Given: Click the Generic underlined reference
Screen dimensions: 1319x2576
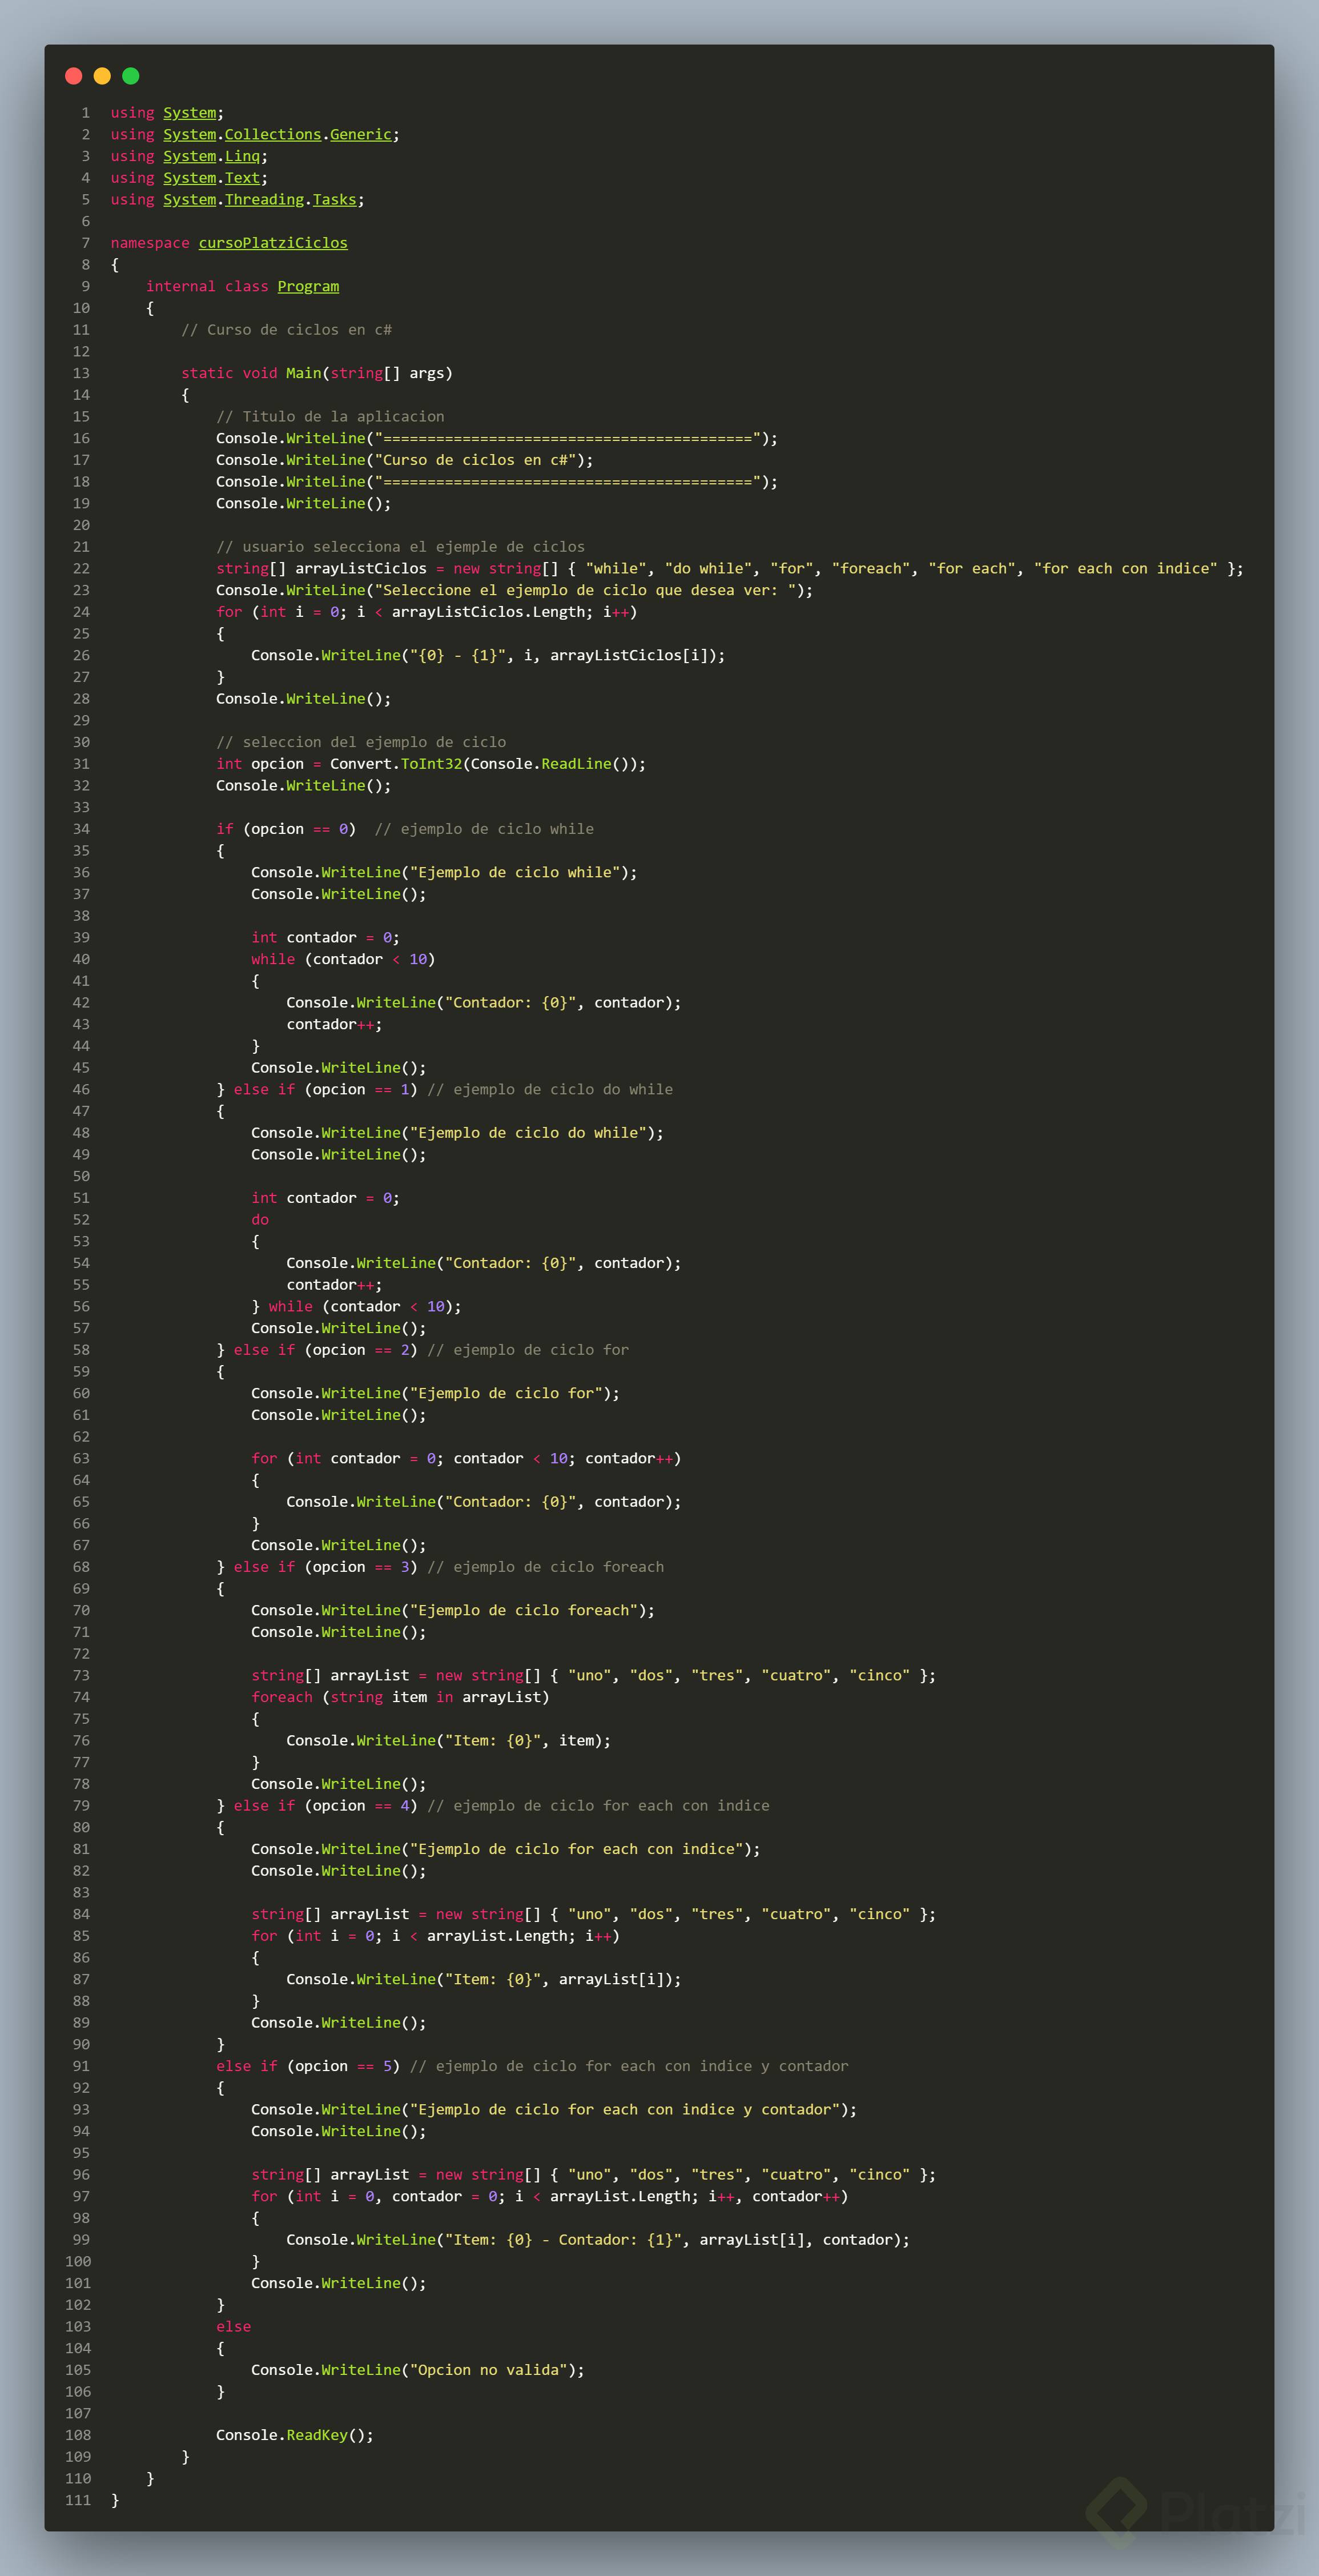Looking at the screenshot, I should [x=360, y=134].
